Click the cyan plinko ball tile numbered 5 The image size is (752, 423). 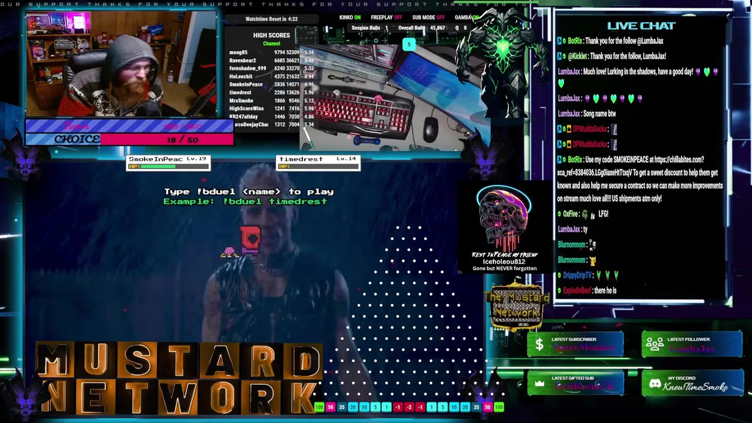409,44
